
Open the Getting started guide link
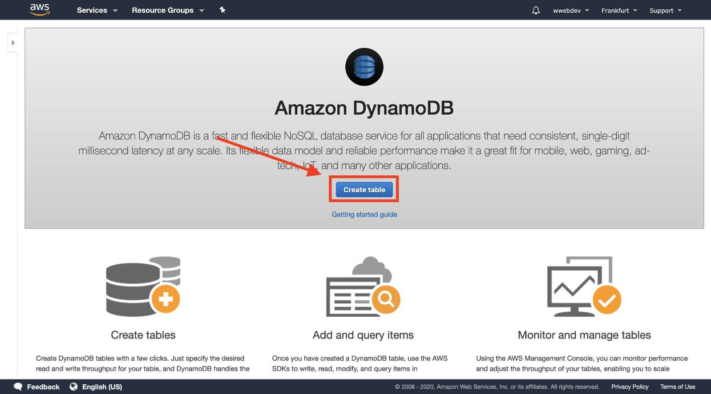364,214
